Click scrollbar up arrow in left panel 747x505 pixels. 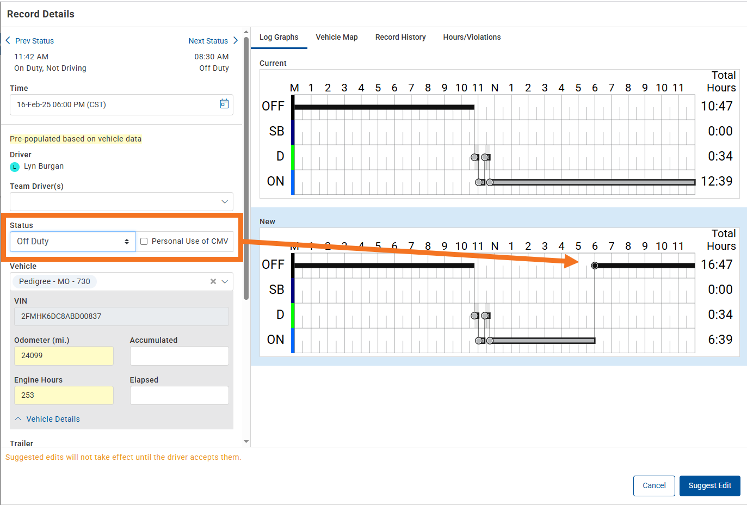point(246,32)
